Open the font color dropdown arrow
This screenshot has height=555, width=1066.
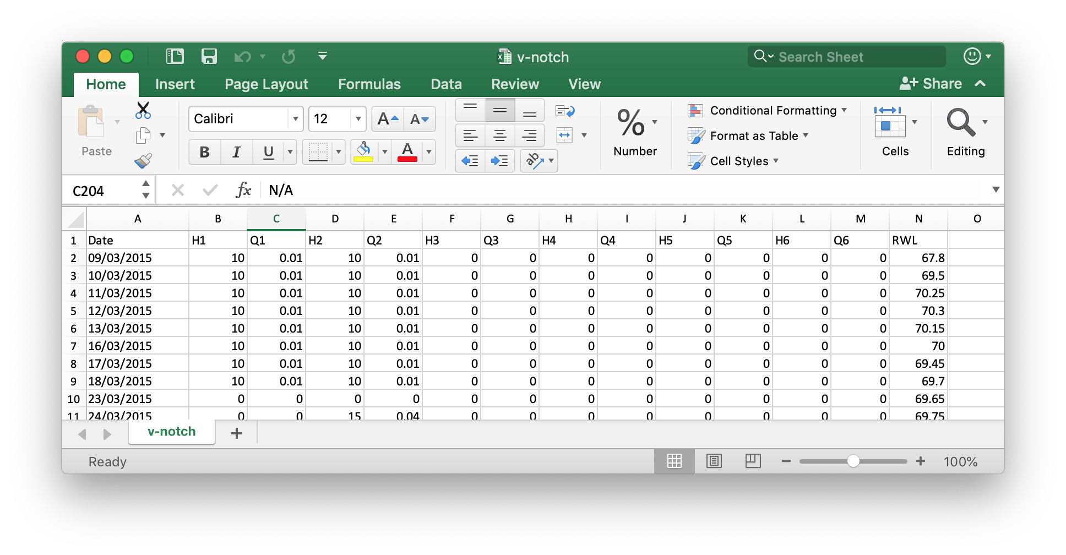(428, 152)
